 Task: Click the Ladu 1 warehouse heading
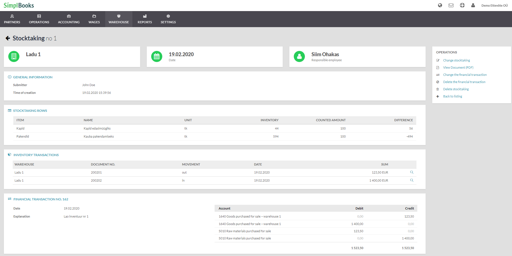(33, 54)
